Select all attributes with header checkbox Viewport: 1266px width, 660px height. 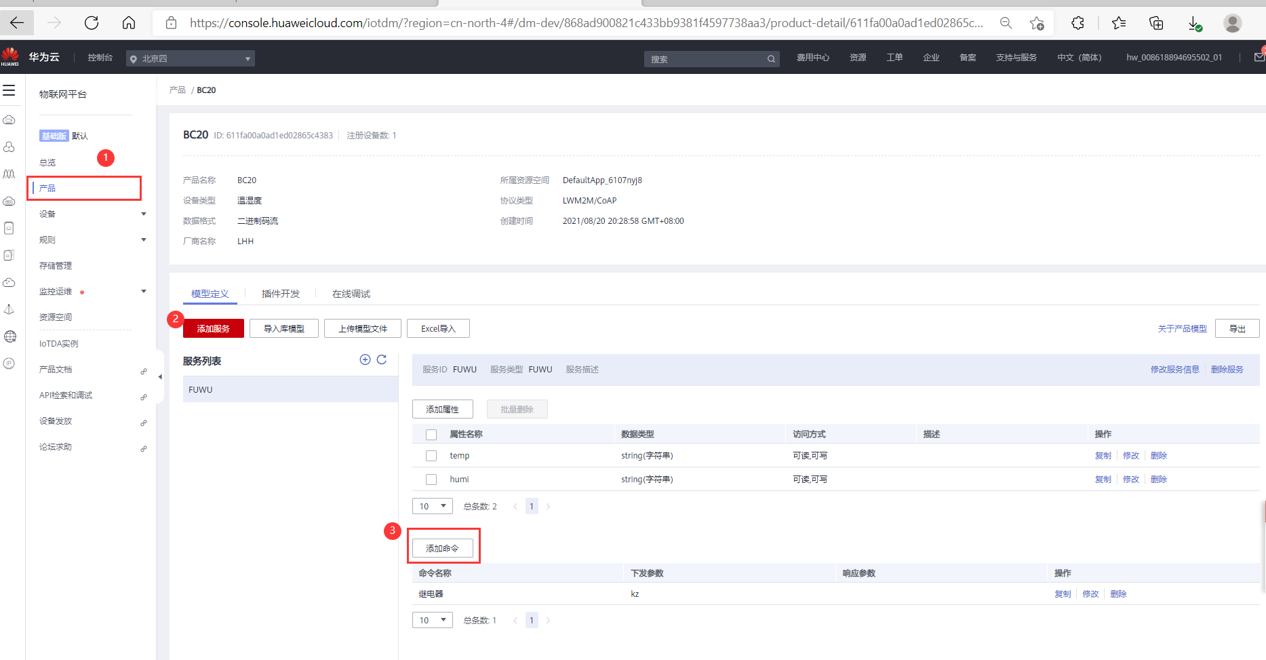[x=431, y=435]
